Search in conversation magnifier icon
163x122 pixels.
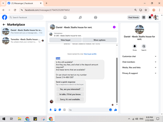click(144, 46)
